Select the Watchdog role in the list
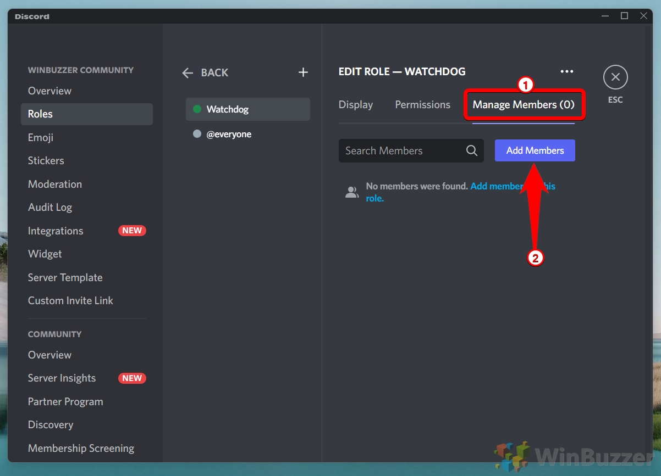Image resolution: width=661 pixels, height=476 pixels. coord(248,109)
